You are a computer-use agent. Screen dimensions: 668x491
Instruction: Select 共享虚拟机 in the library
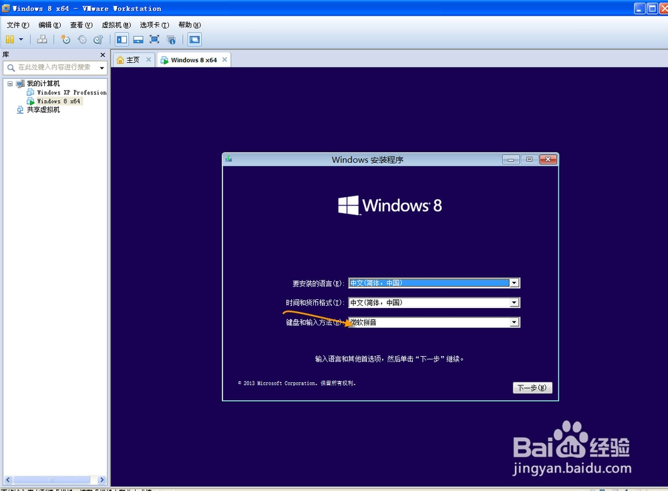(43, 110)
